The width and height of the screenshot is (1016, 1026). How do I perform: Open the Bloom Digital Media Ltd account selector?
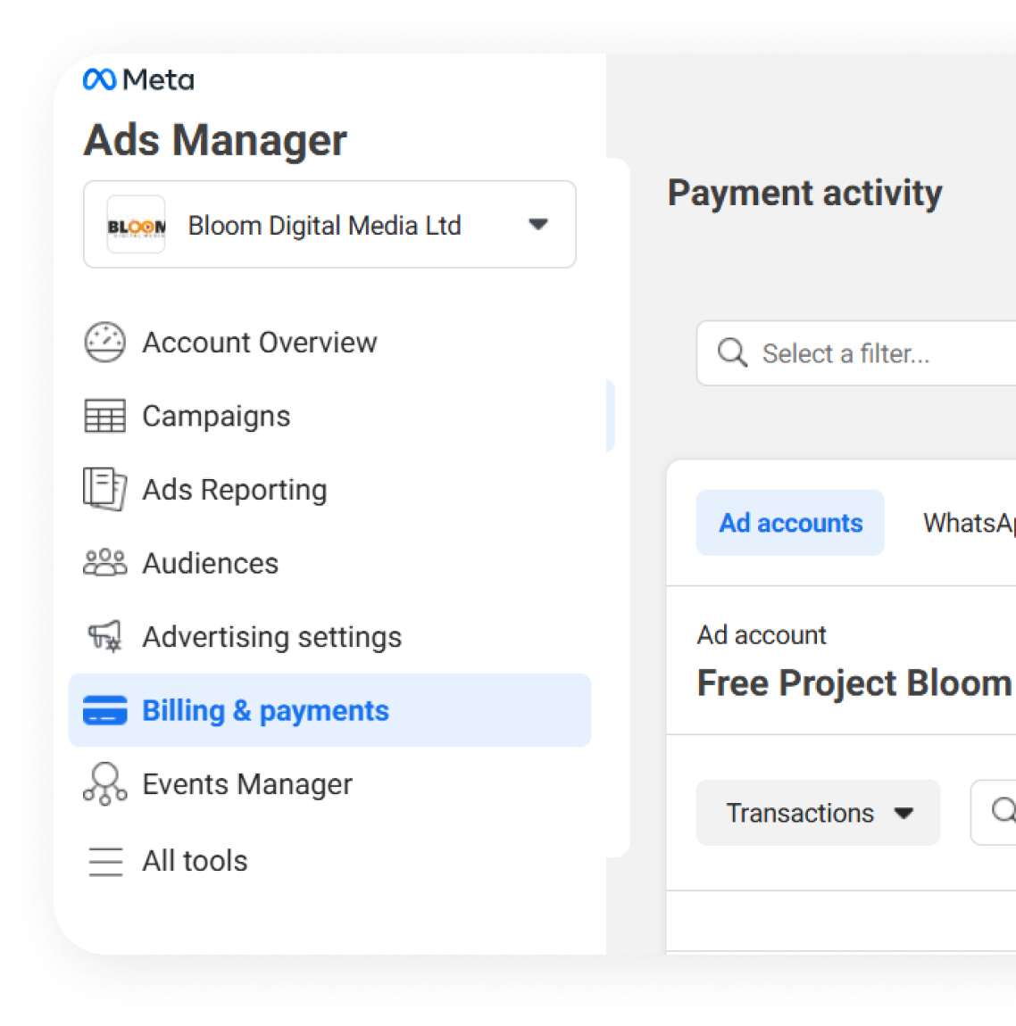(324, 226)
